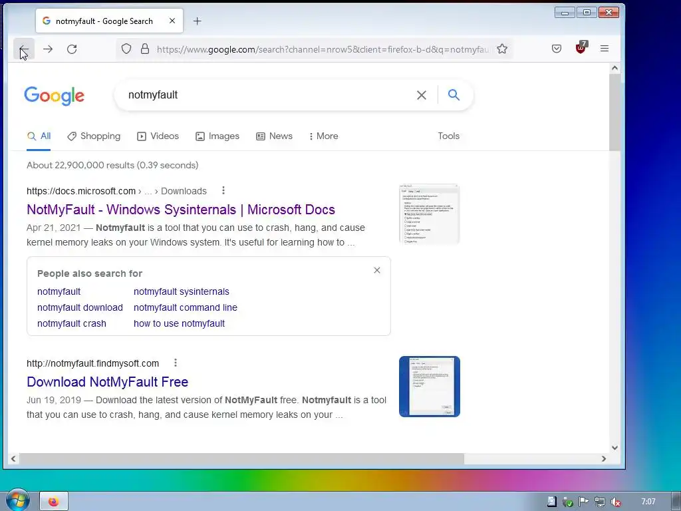Click the horizontal scrollbar left arrow

pos(13,458)
